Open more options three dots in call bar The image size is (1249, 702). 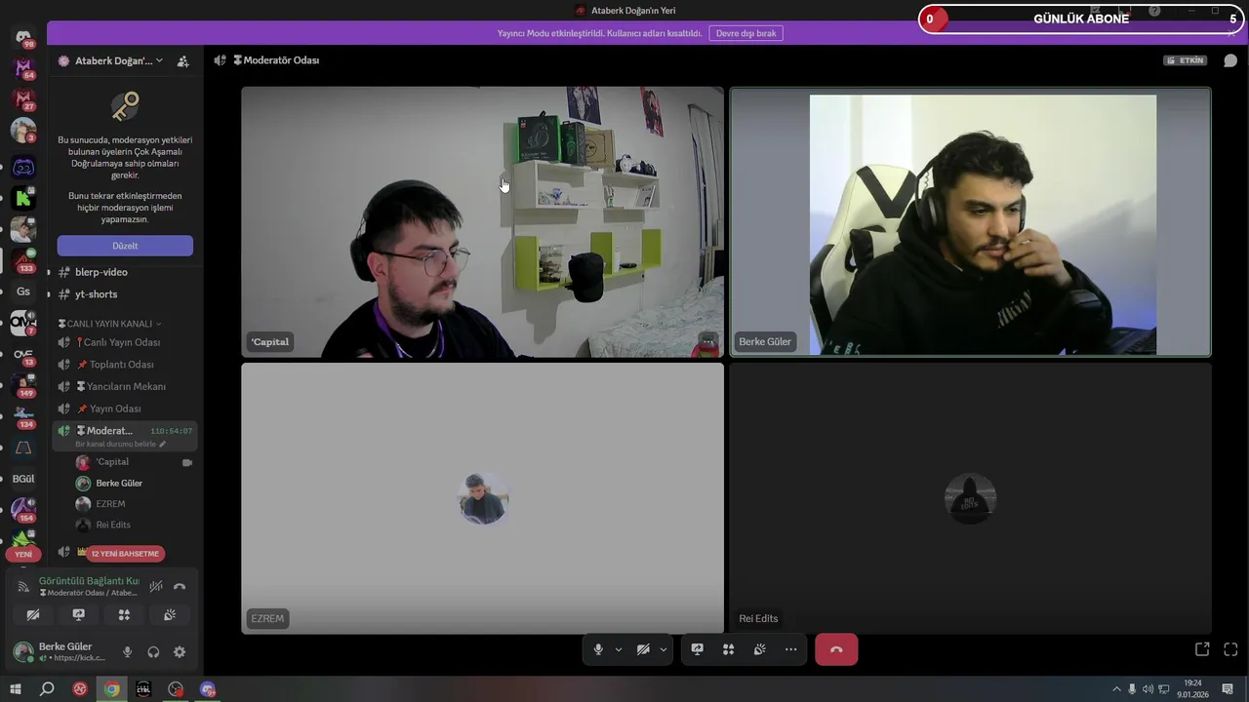790,649
